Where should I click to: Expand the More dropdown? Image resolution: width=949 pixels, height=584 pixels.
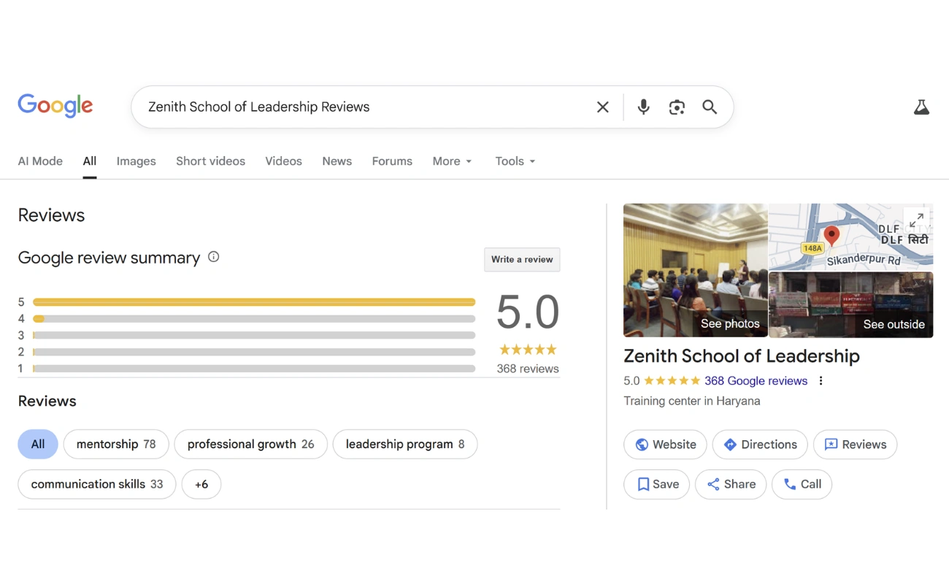(x=452, y=161)
